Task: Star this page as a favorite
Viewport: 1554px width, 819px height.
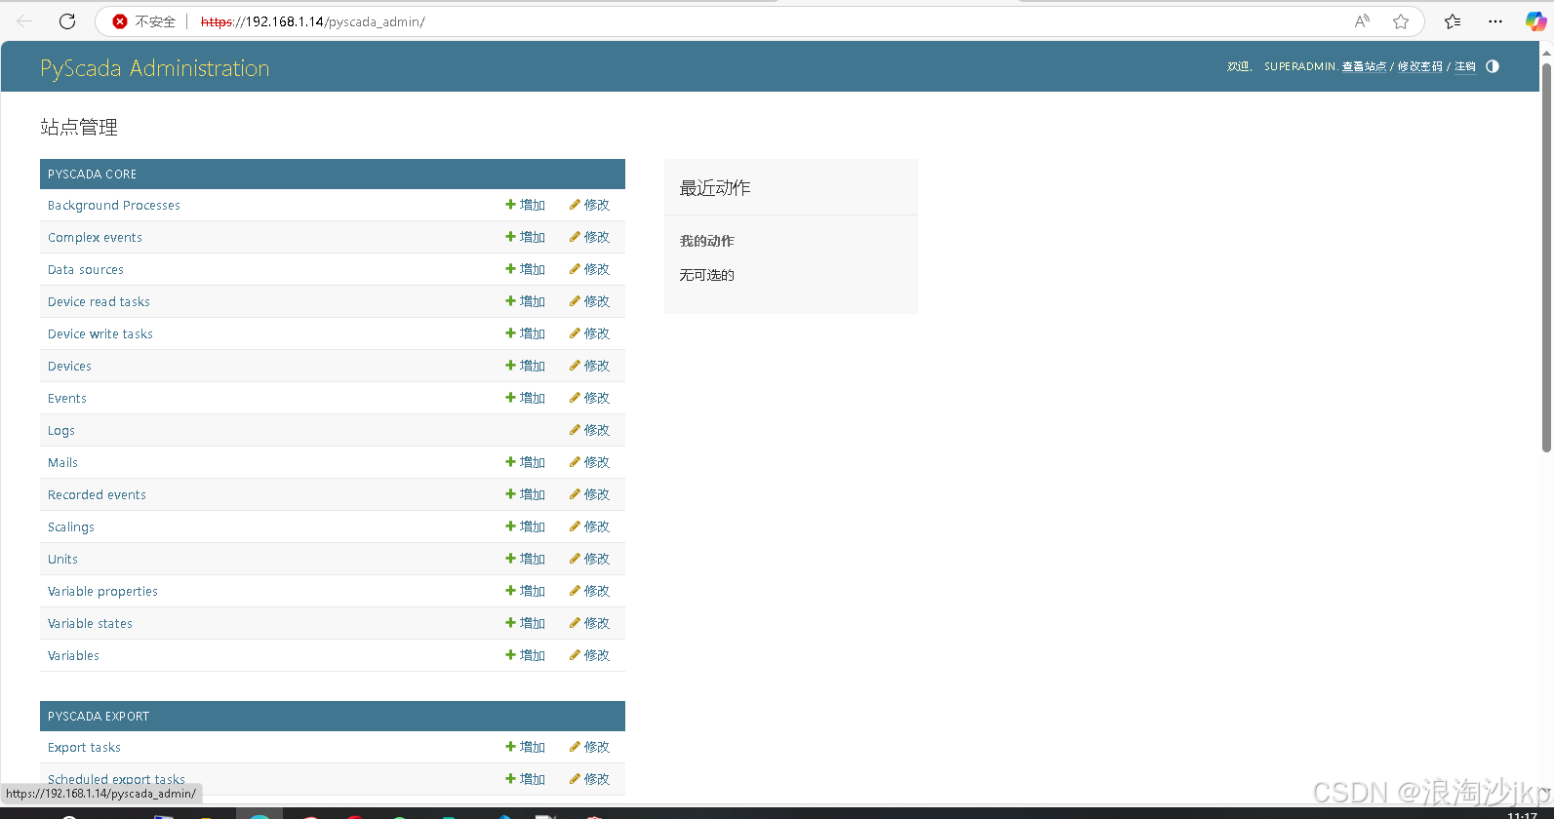Action: tap(1401, 21)
